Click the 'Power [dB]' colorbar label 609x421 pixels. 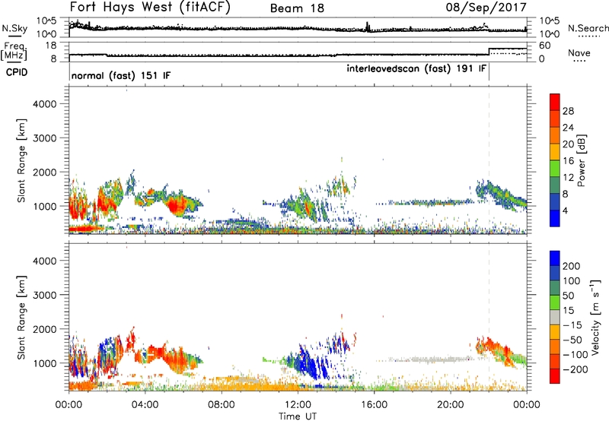point(581,160)
